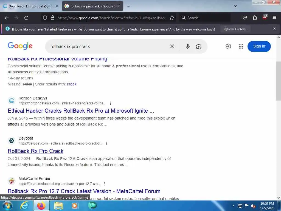This screenshot has height=211, width=281.
Task: Open more options for the Devpost result
Action: pyautogui.click(x=107, y=143)
